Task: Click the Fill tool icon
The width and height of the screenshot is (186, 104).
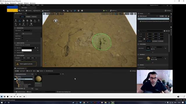Action: tap(27, 21)
